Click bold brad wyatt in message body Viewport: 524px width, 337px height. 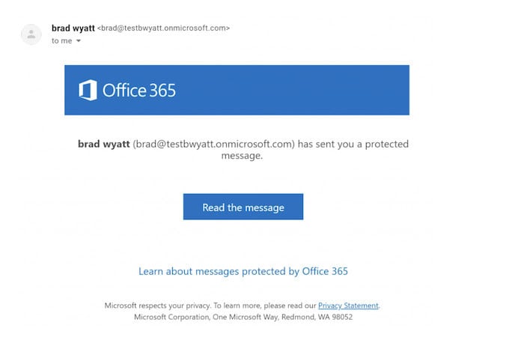click(x=103, y=144)
